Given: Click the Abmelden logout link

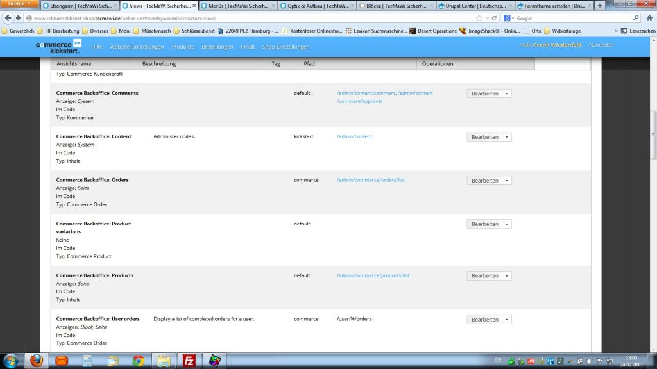Looking at the screenshot, I should (601, 45).
